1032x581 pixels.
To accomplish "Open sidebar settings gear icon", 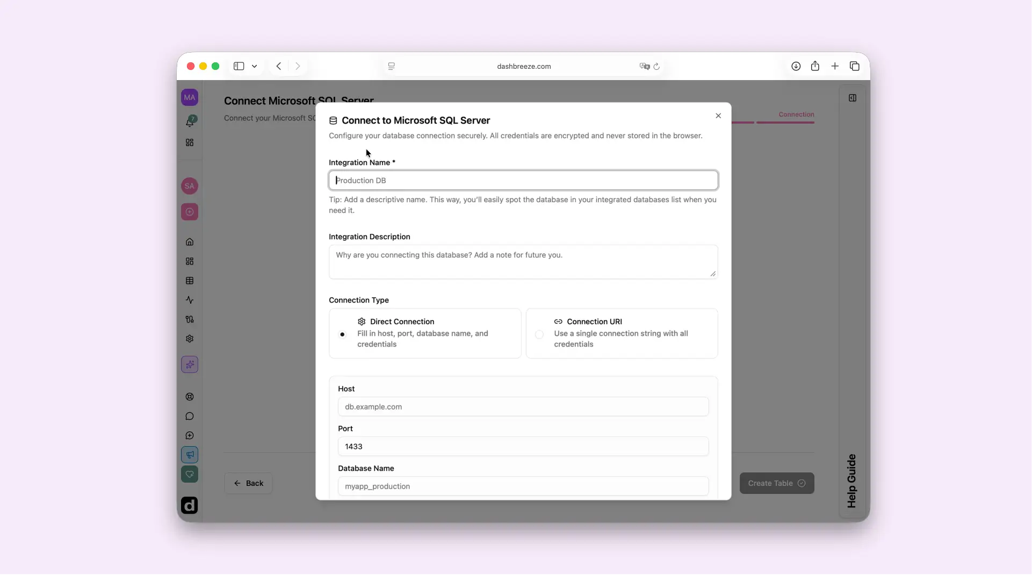I will 190,339.
